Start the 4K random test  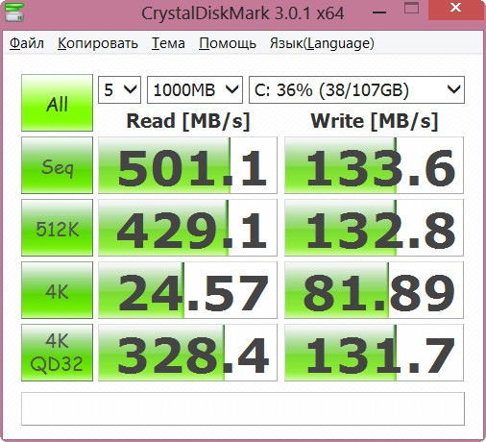(x=57, y=290)
